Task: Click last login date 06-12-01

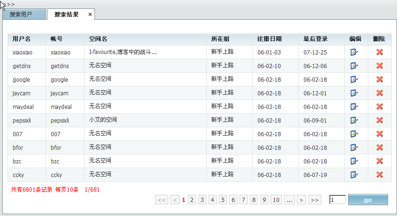Action: pos(315,93)
